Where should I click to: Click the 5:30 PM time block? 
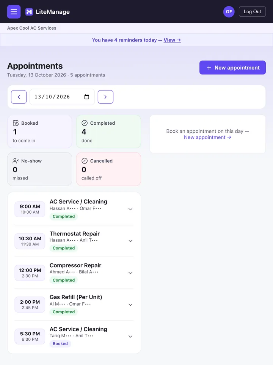(x=30, y=336)
